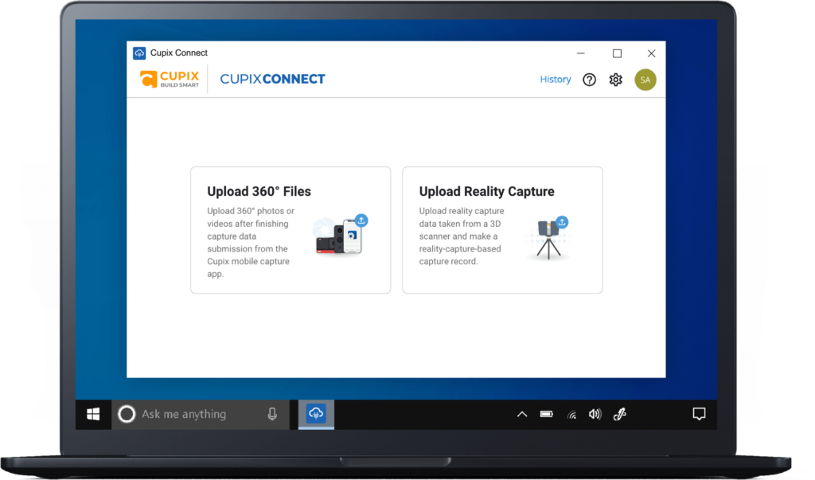Image resolution: width=815 pixels, height=480 pixels.
Task: Open the Wi-Fi network tray icon
Action: pos(571,414)
